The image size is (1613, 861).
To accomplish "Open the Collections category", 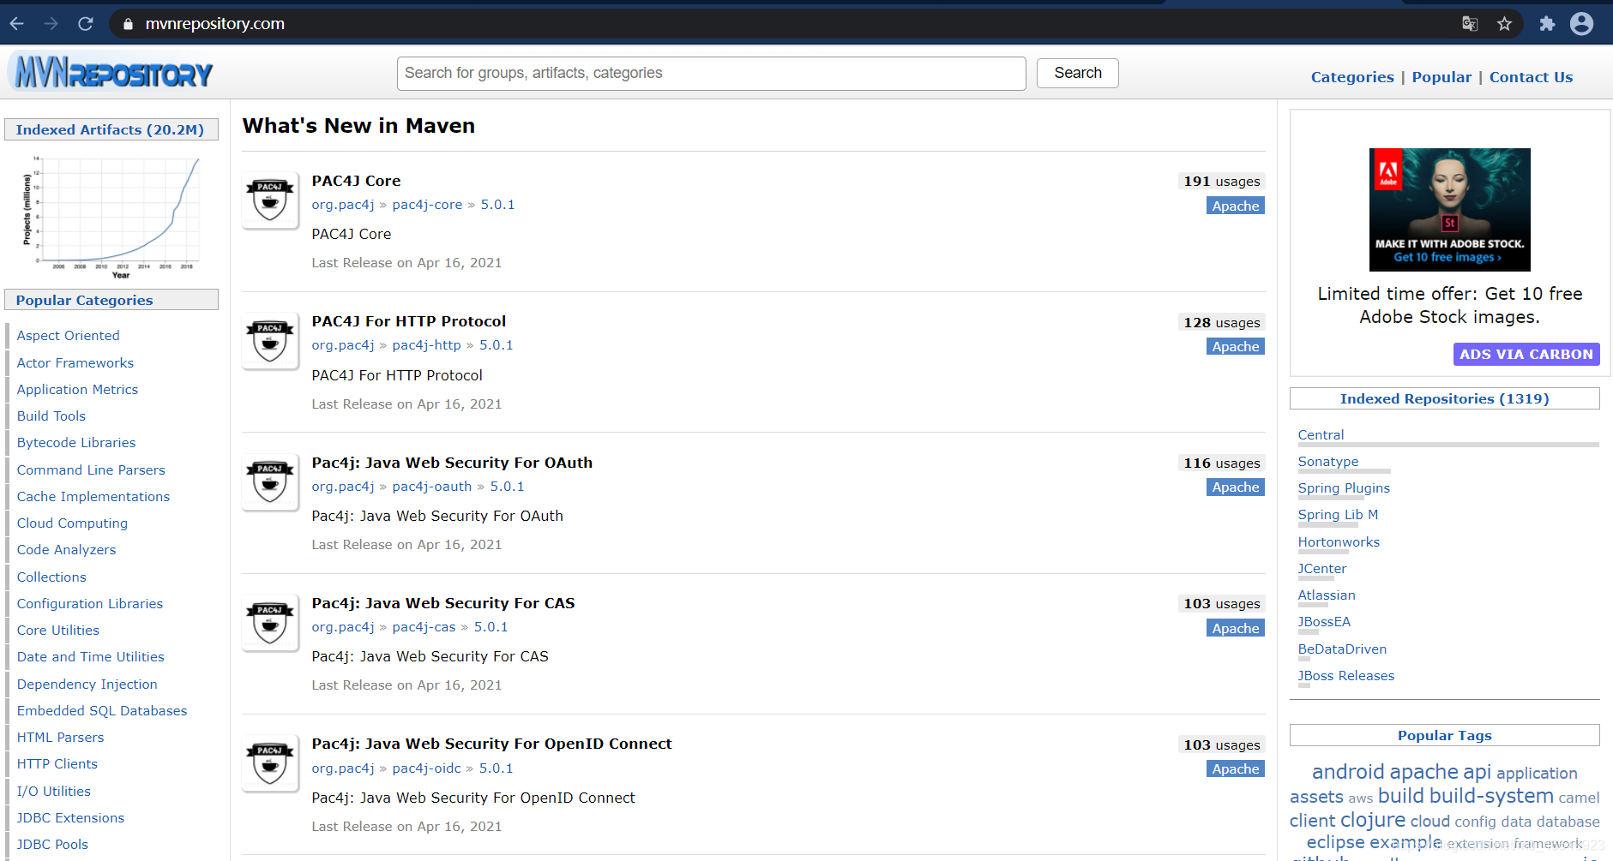I will [x=51, y=577].
